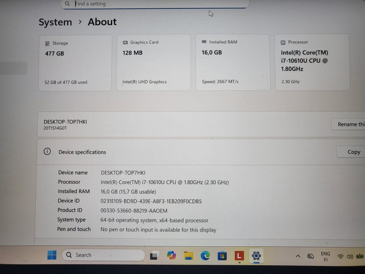Open Wi-Fi network settings in tray
The height and width of the screenshot is (274, 365).
(x=340, y=257)
